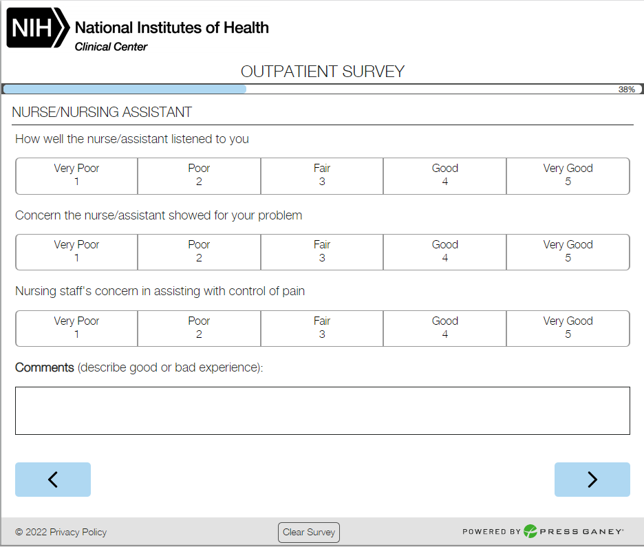This screenshot has width=644, height=547.
Task: Choose Poor 2 for control of pain
Action: pyautogui.click(x=199, y=328)
